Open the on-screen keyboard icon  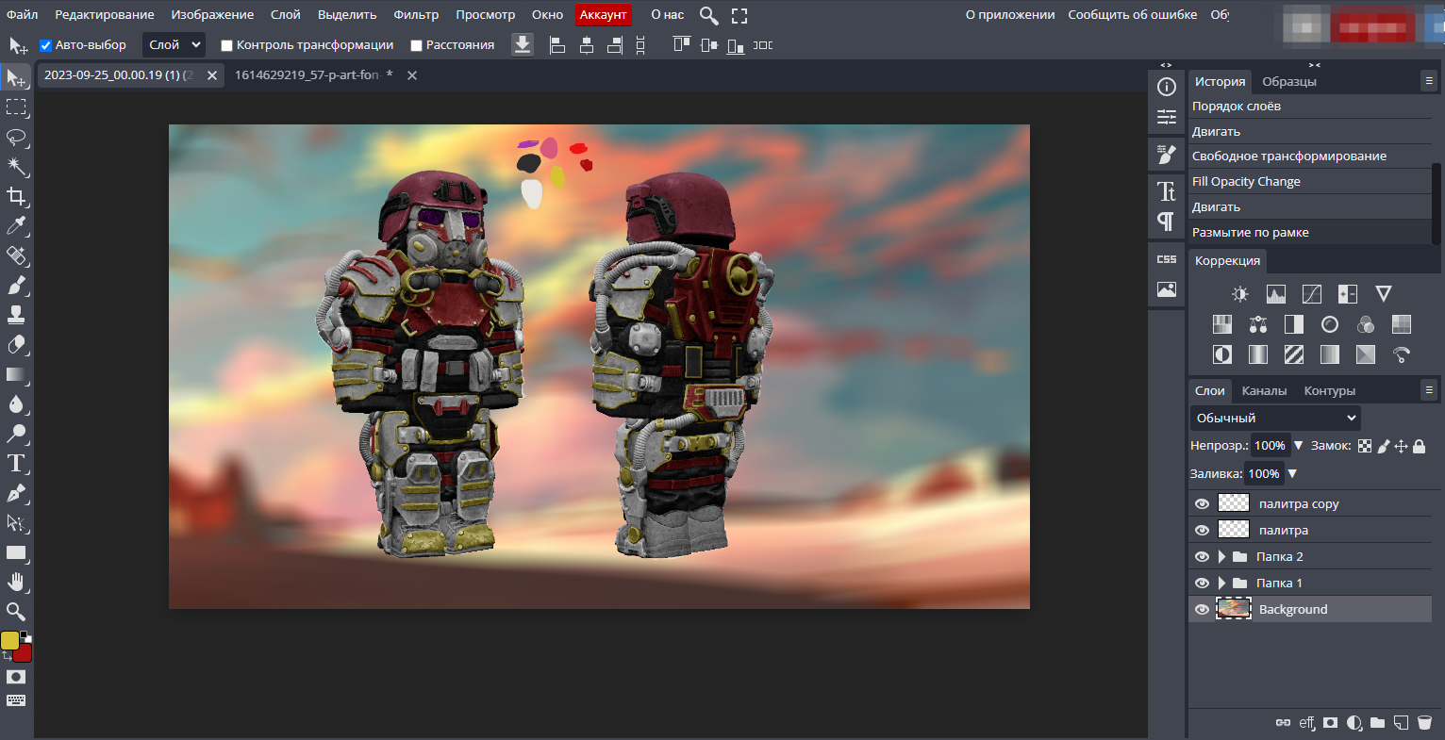(16, 700)
